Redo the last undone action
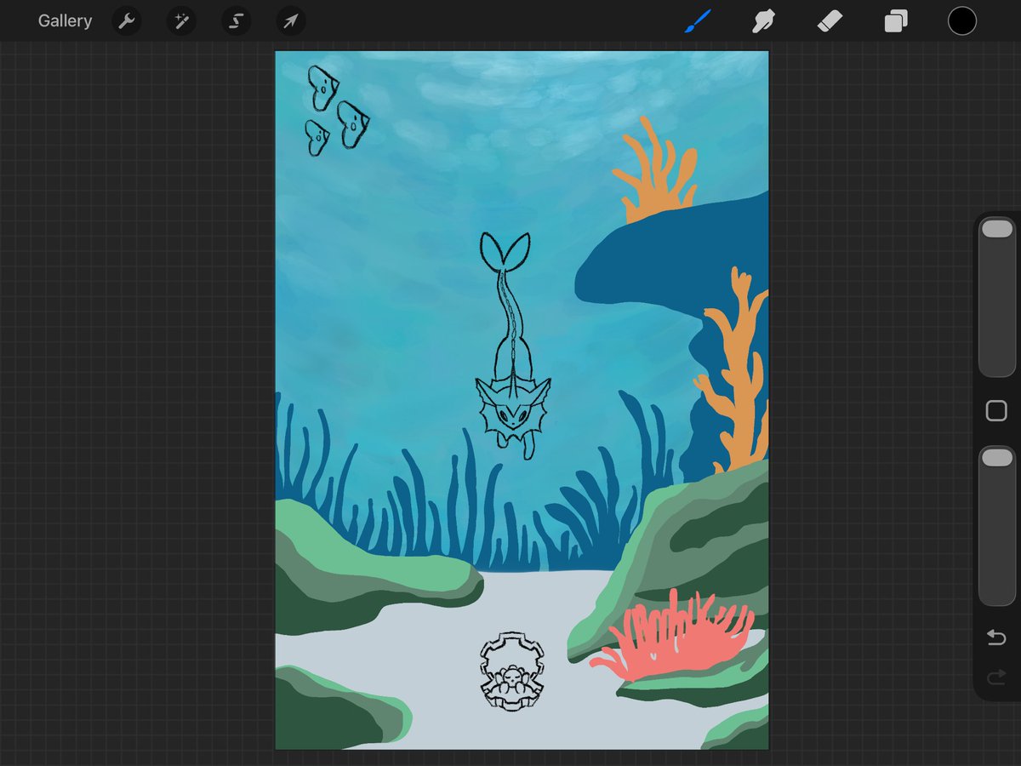Viewport: 1021px width, 766px height. pyautogui.click(x=996, y=677)
